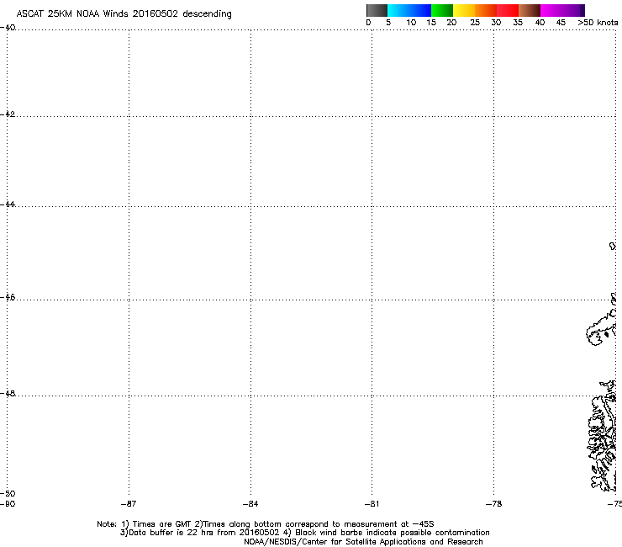Click the "NOAA/NESDIS/Center for Satellite Applications and Research" credit
622x547 pixels.
(x=363, y=542)
